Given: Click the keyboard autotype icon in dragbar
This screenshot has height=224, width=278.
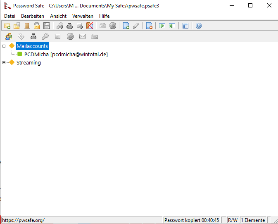Looking at the screenshot, I should click(x=95, y=36).
